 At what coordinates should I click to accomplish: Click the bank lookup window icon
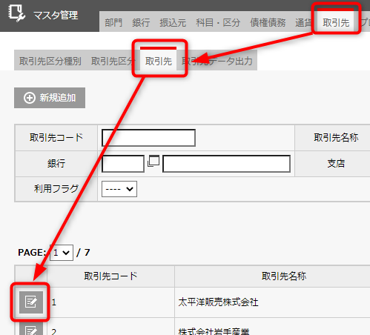pos(153,161)
